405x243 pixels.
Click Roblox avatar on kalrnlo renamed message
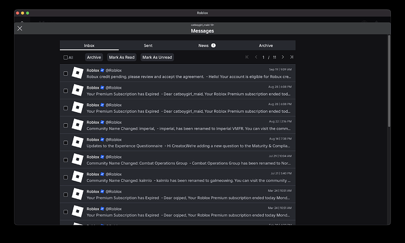pos(77,177)
